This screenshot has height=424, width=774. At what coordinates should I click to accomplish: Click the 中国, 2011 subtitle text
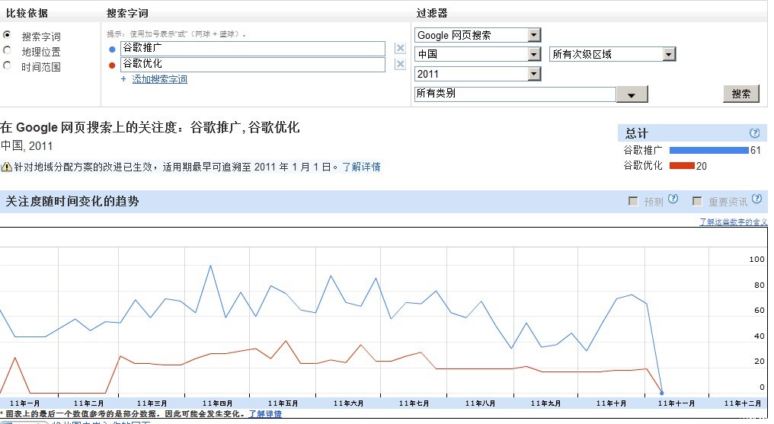tap(27, 146)
